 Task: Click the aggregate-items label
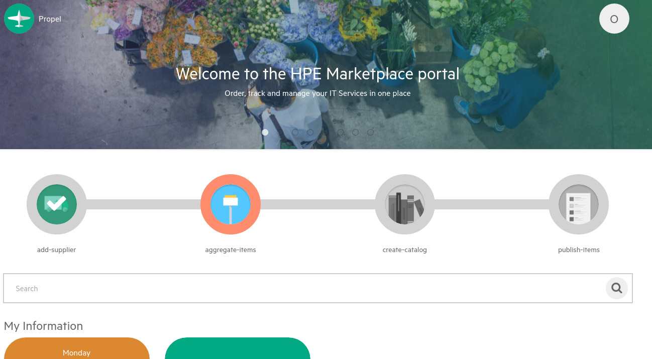pos(231,250)
